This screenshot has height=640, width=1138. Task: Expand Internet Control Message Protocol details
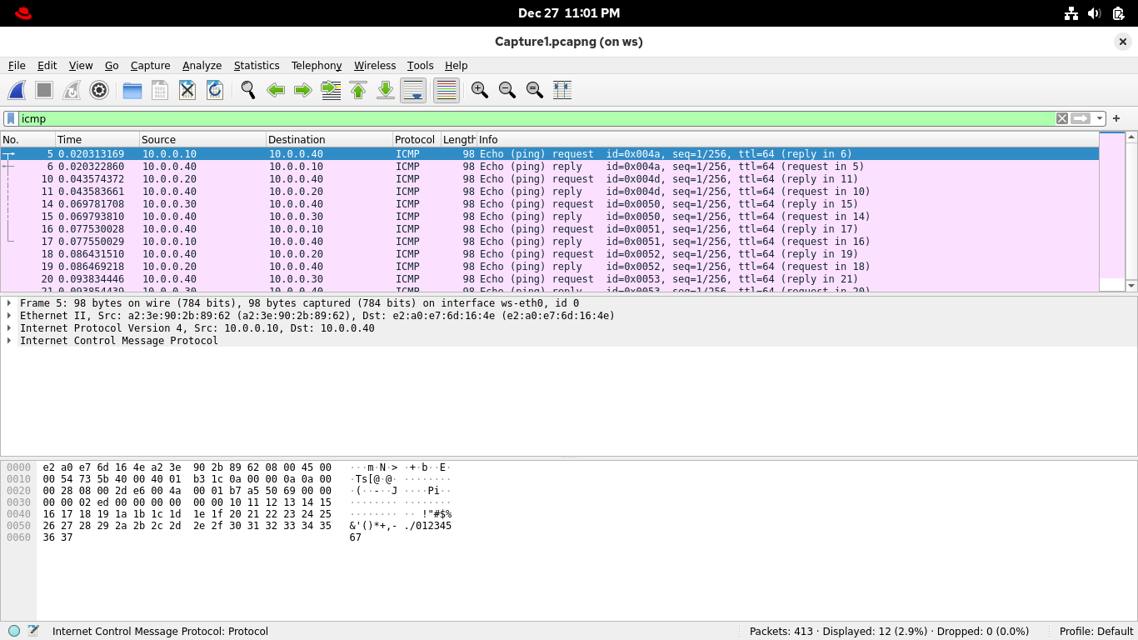coord(9,341)
